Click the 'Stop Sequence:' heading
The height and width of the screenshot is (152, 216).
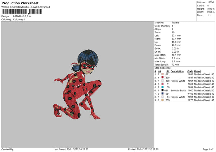163,68
